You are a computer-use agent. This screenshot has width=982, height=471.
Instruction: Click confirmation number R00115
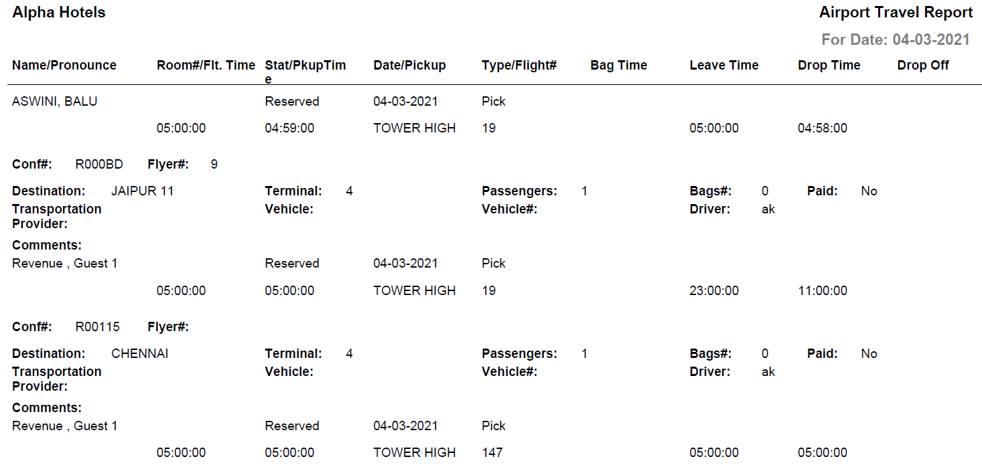coord(97,327)
